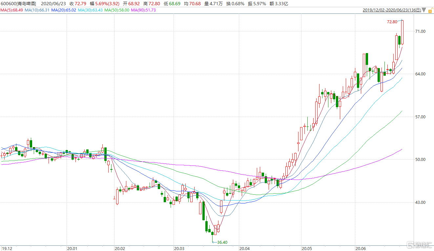The height and width of the screenshot is (251, 434).
Task: Click the 20.06 date axis label
Action: (x=361, y=248)
